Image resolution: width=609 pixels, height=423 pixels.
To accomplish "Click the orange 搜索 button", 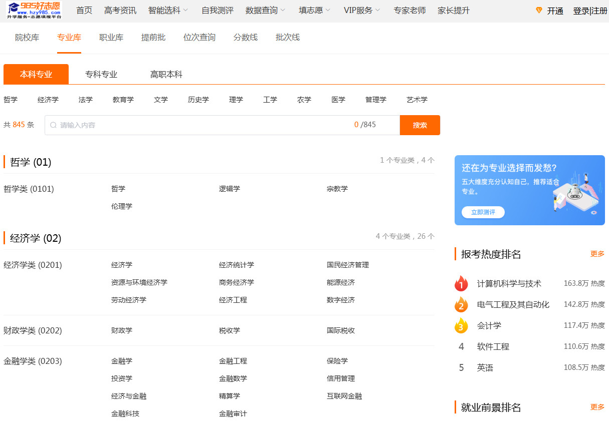I will [420, 125].
